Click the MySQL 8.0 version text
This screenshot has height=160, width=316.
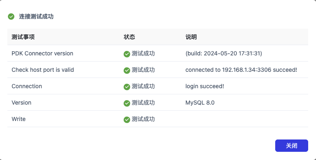click(200, 103)
